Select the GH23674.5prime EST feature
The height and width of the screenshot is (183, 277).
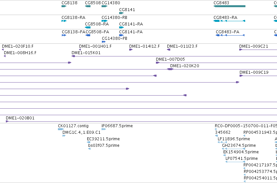point(233,149)
